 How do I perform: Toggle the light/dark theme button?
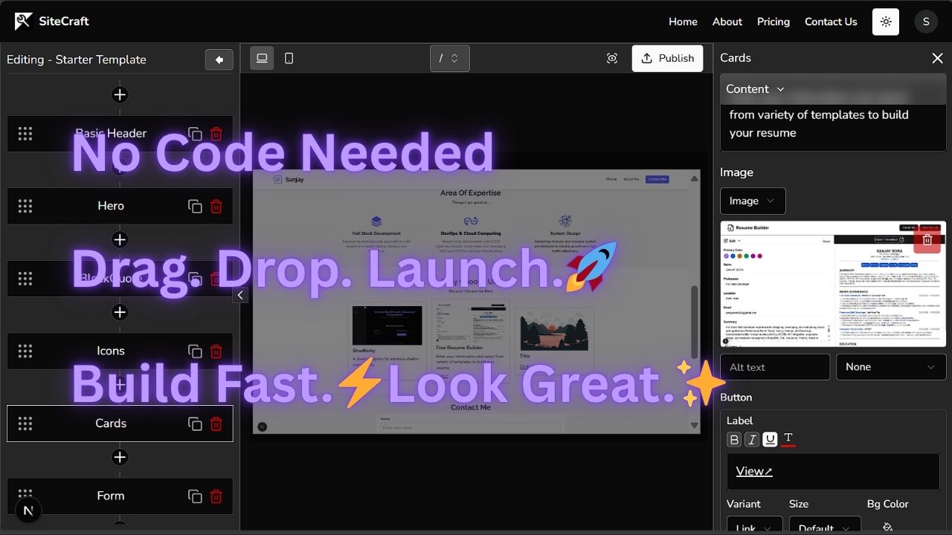point(885,22)
